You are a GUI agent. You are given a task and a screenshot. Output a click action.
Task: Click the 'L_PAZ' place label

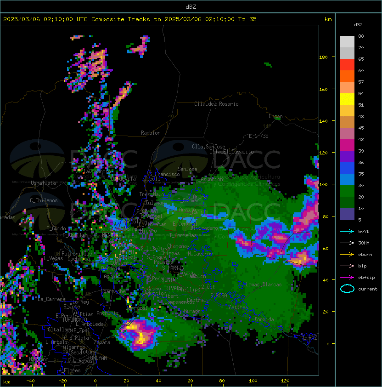[x=310, y=338]
